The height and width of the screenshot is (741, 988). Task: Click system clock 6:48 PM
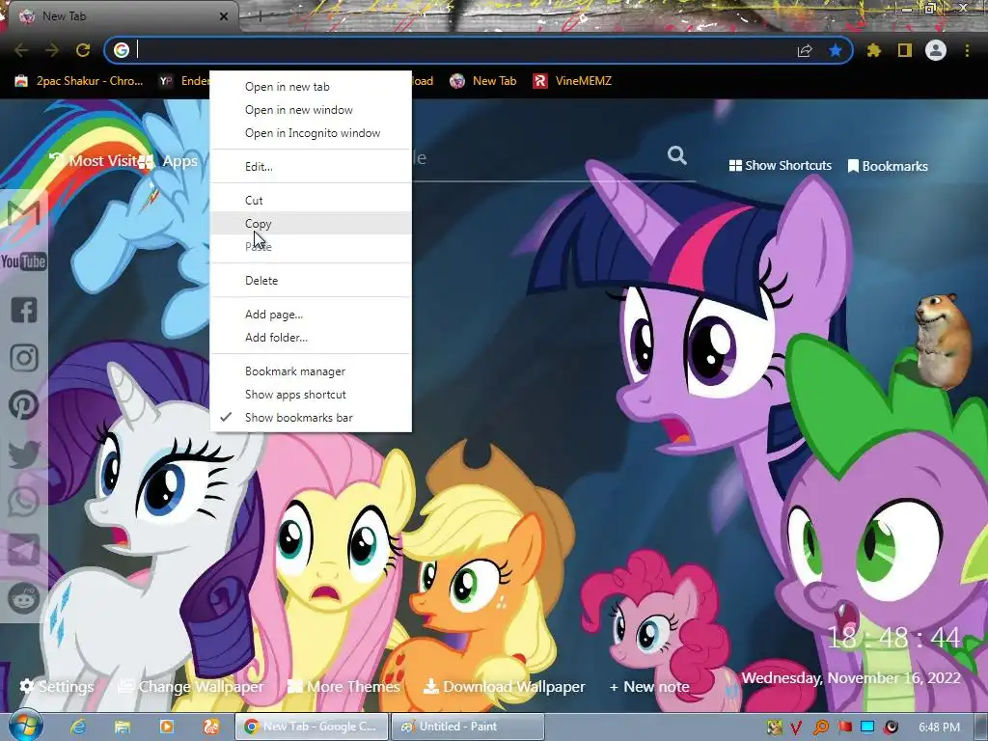click(x=939, y=727)
